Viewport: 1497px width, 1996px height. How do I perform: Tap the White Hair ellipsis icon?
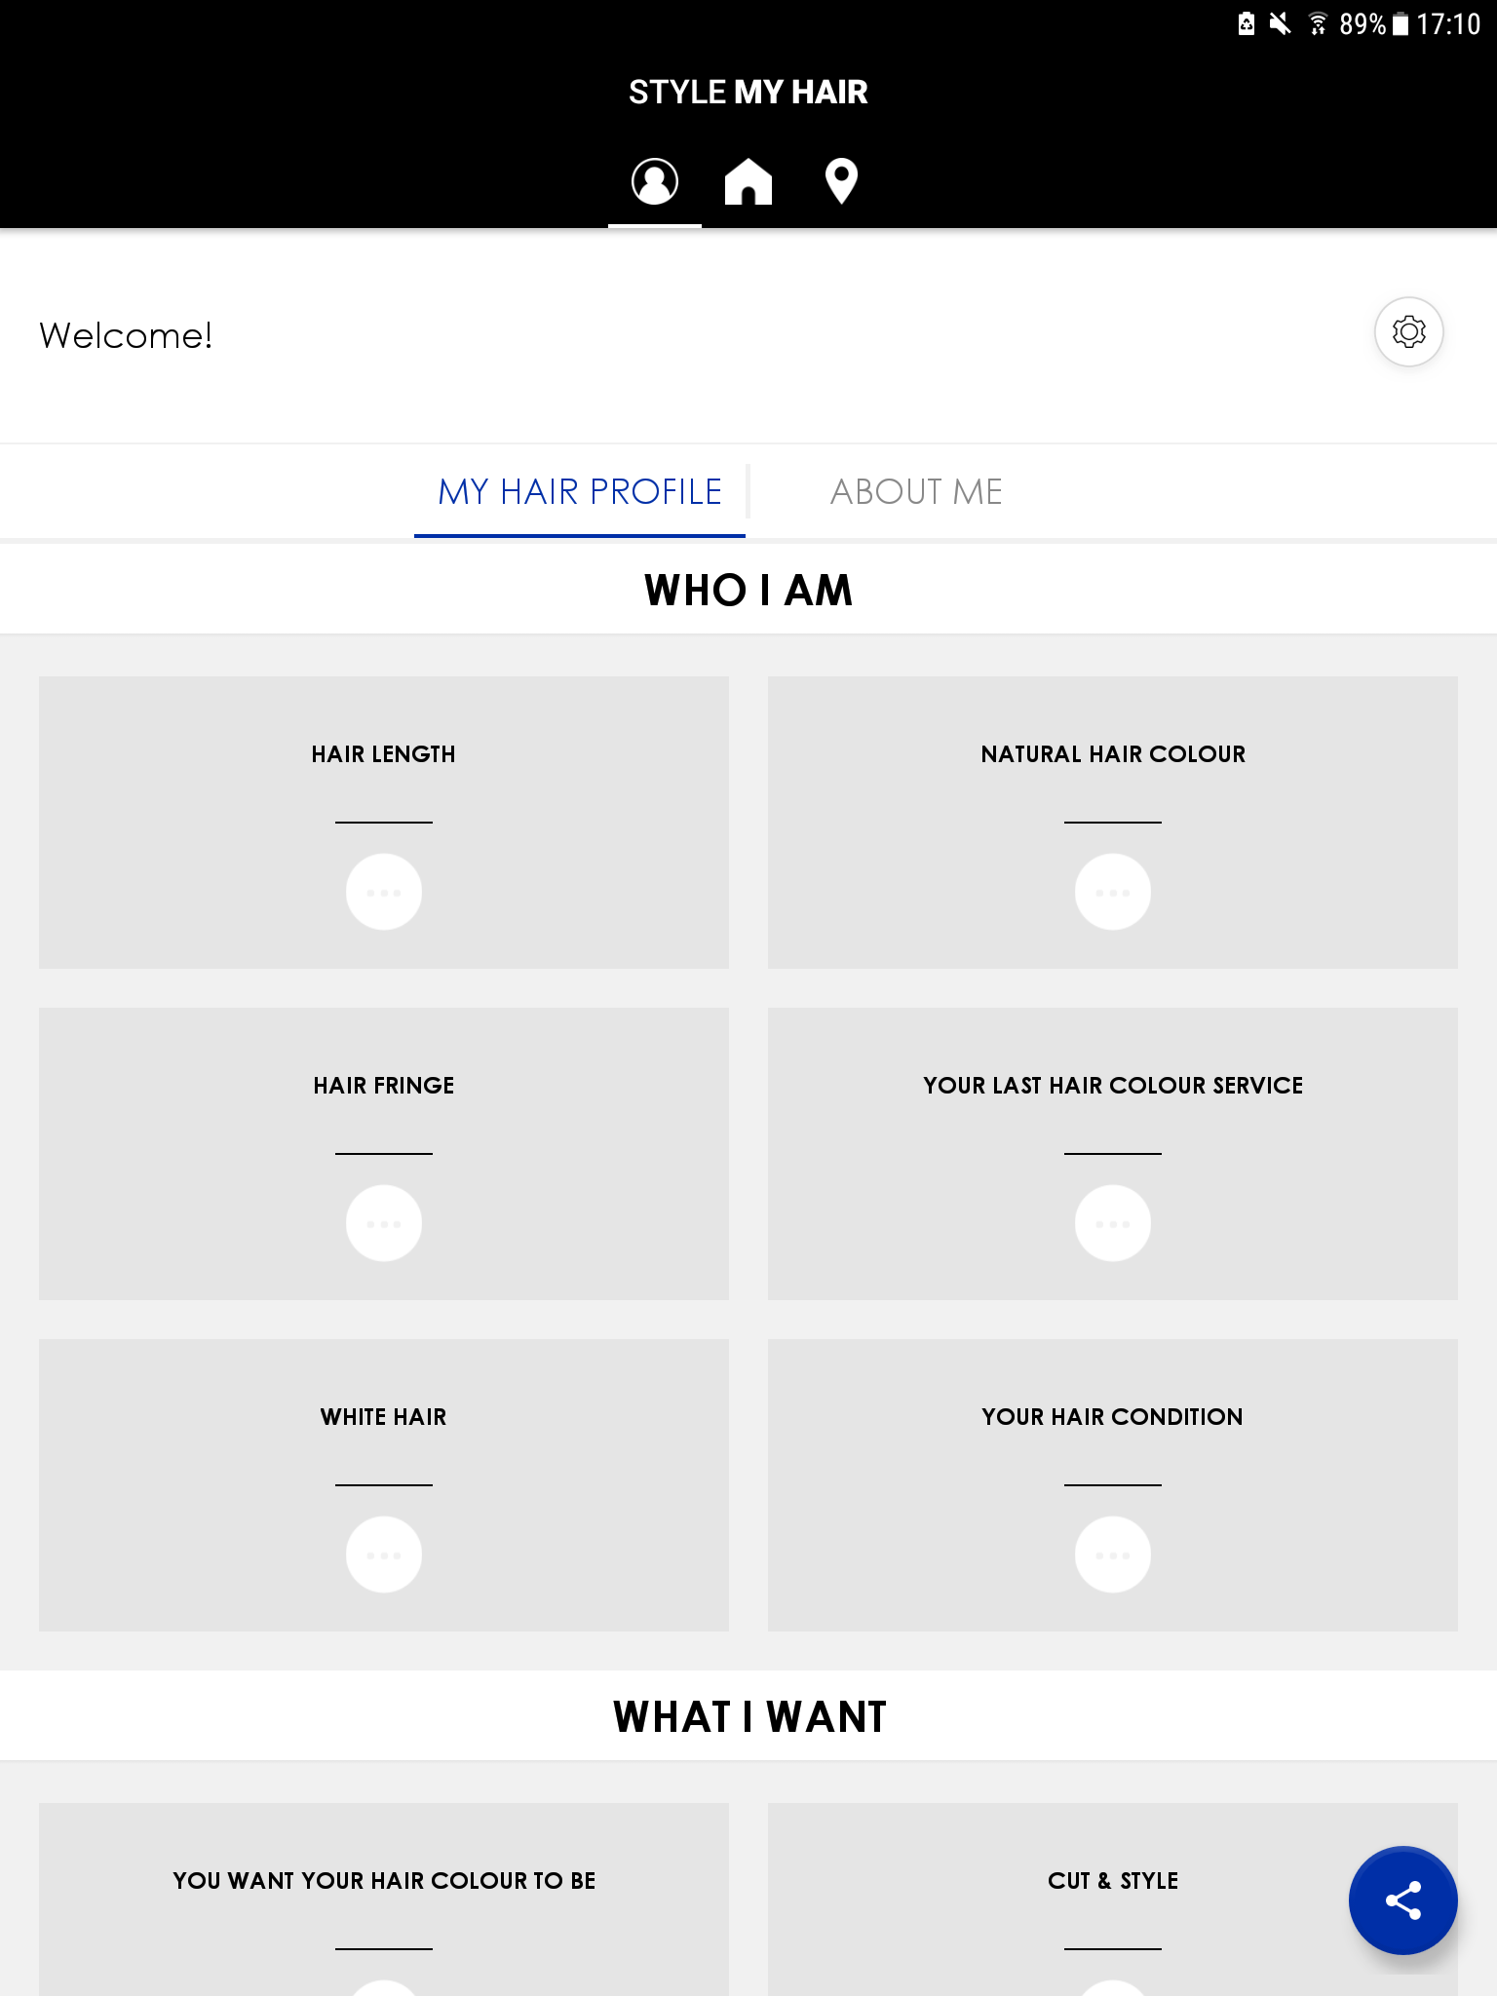[x=384, y=1555]
